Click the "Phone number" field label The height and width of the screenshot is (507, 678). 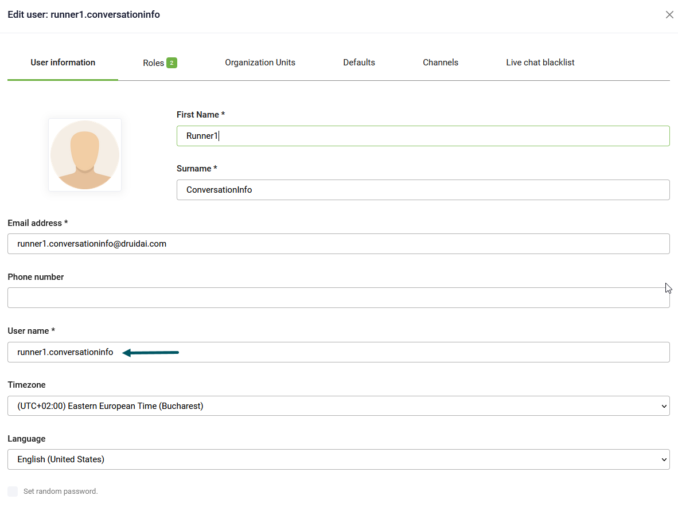point(36,277)
